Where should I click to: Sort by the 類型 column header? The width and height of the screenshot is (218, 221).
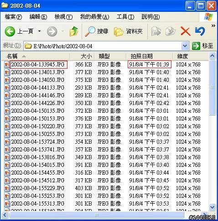tap(110, 56)
